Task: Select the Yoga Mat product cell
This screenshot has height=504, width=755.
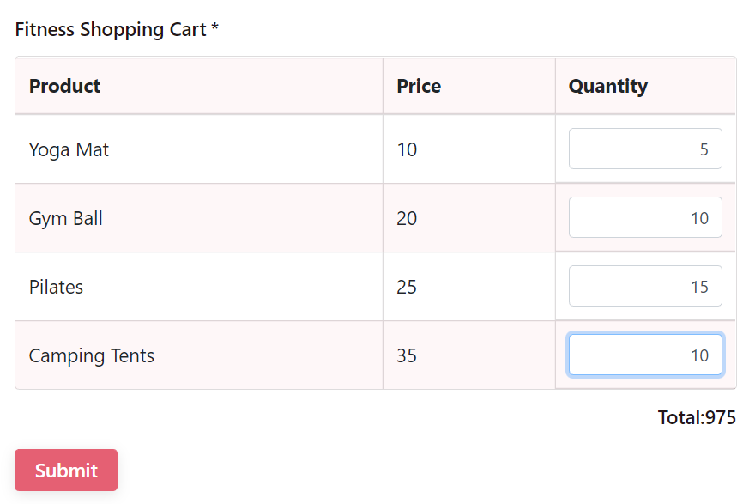Action: click(69, 149)
